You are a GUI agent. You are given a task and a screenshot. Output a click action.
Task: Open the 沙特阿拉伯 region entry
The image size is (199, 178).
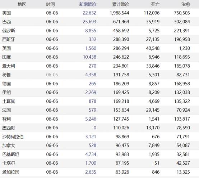click(x=13, y=137)
